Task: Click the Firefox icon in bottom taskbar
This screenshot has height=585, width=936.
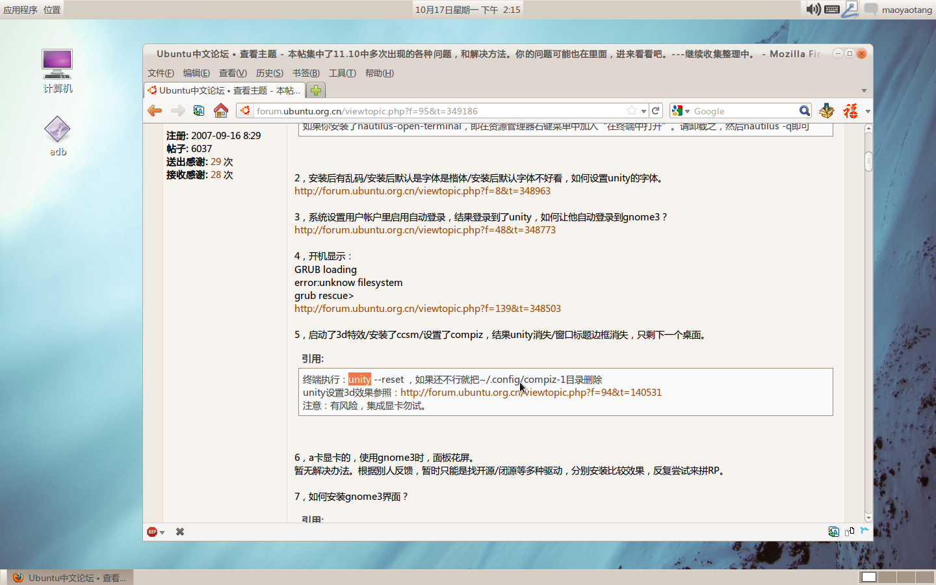Action: [18, 577]
